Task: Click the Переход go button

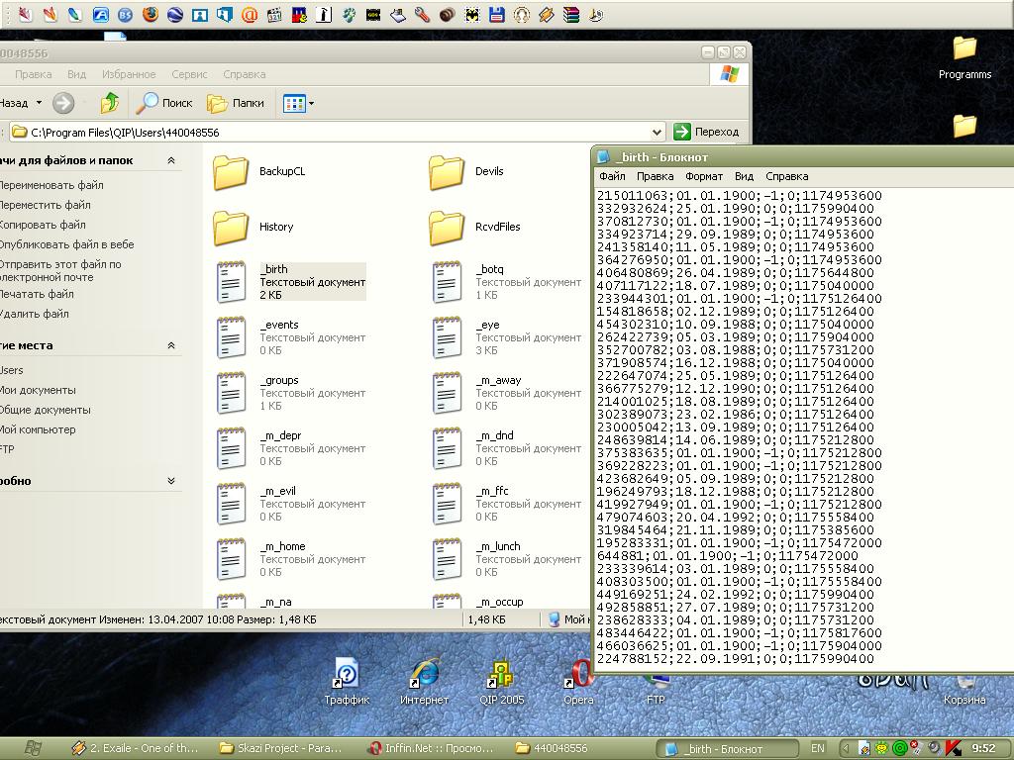Action: click(x=707, y=132)
